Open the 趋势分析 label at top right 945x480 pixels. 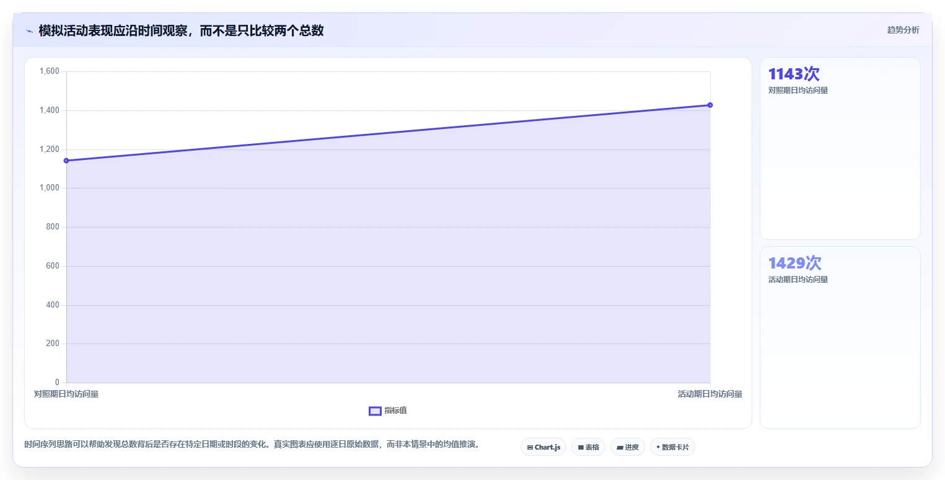(903, 30)
